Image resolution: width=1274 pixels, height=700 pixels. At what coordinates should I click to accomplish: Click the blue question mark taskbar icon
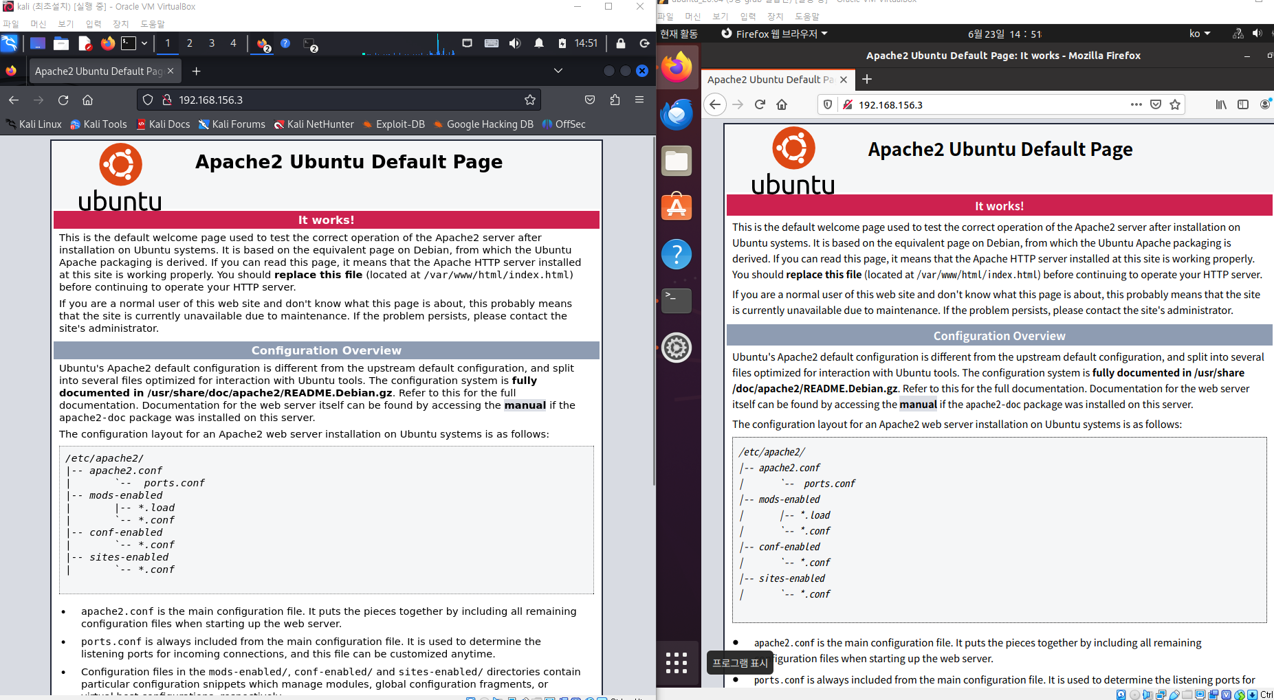coord(285,43)
